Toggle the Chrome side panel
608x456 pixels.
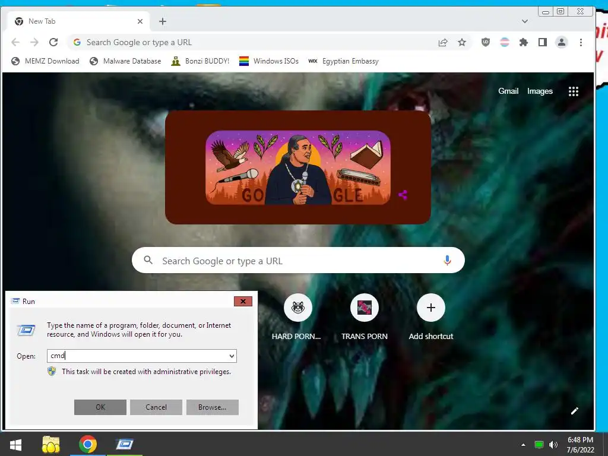coord(543,42)
